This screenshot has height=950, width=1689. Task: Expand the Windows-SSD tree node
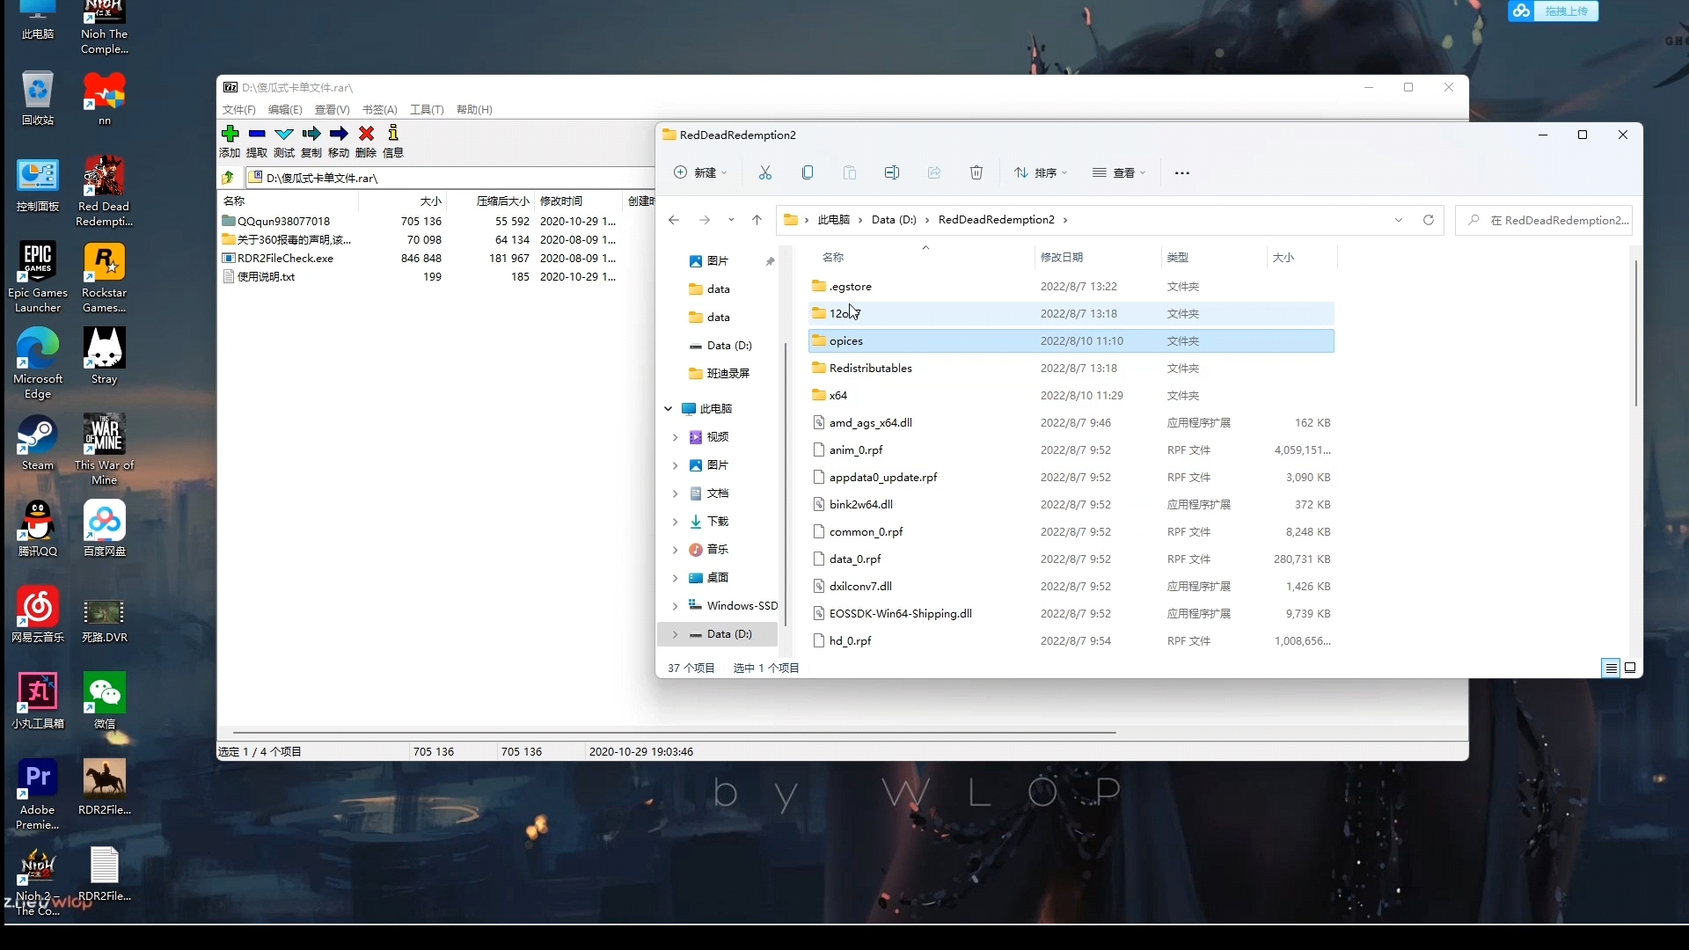coord(676,606)
